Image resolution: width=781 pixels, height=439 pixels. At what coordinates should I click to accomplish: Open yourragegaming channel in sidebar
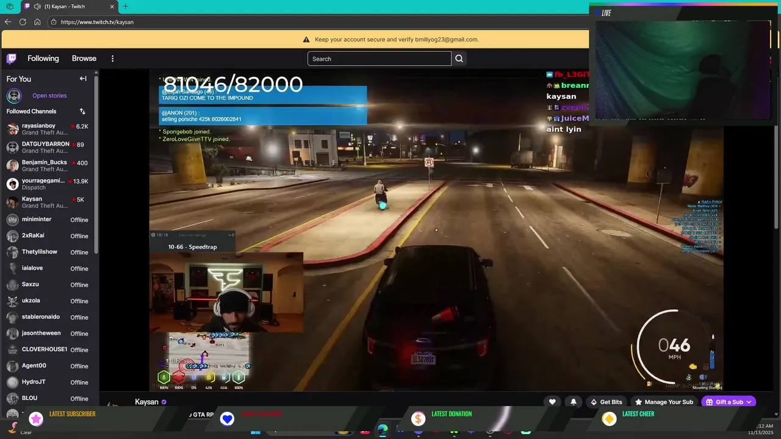point(48,184)
